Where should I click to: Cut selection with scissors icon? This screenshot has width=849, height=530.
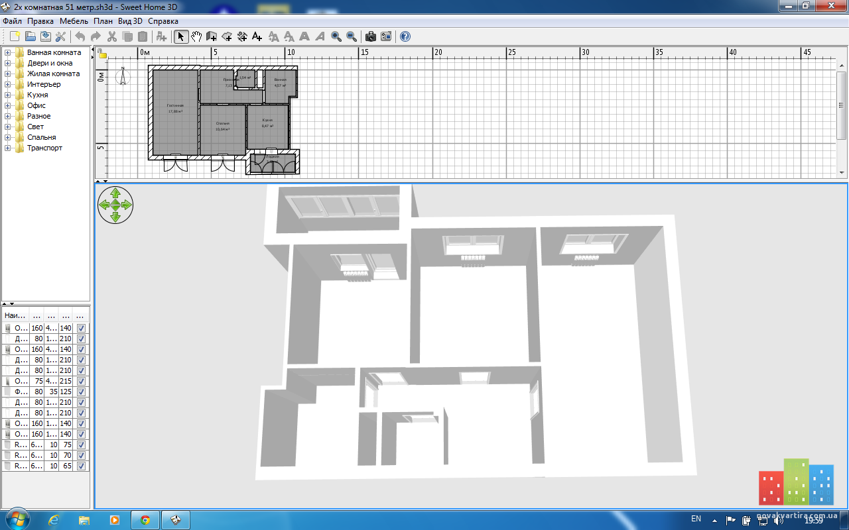pyautogui.click(x=112, y=36)
